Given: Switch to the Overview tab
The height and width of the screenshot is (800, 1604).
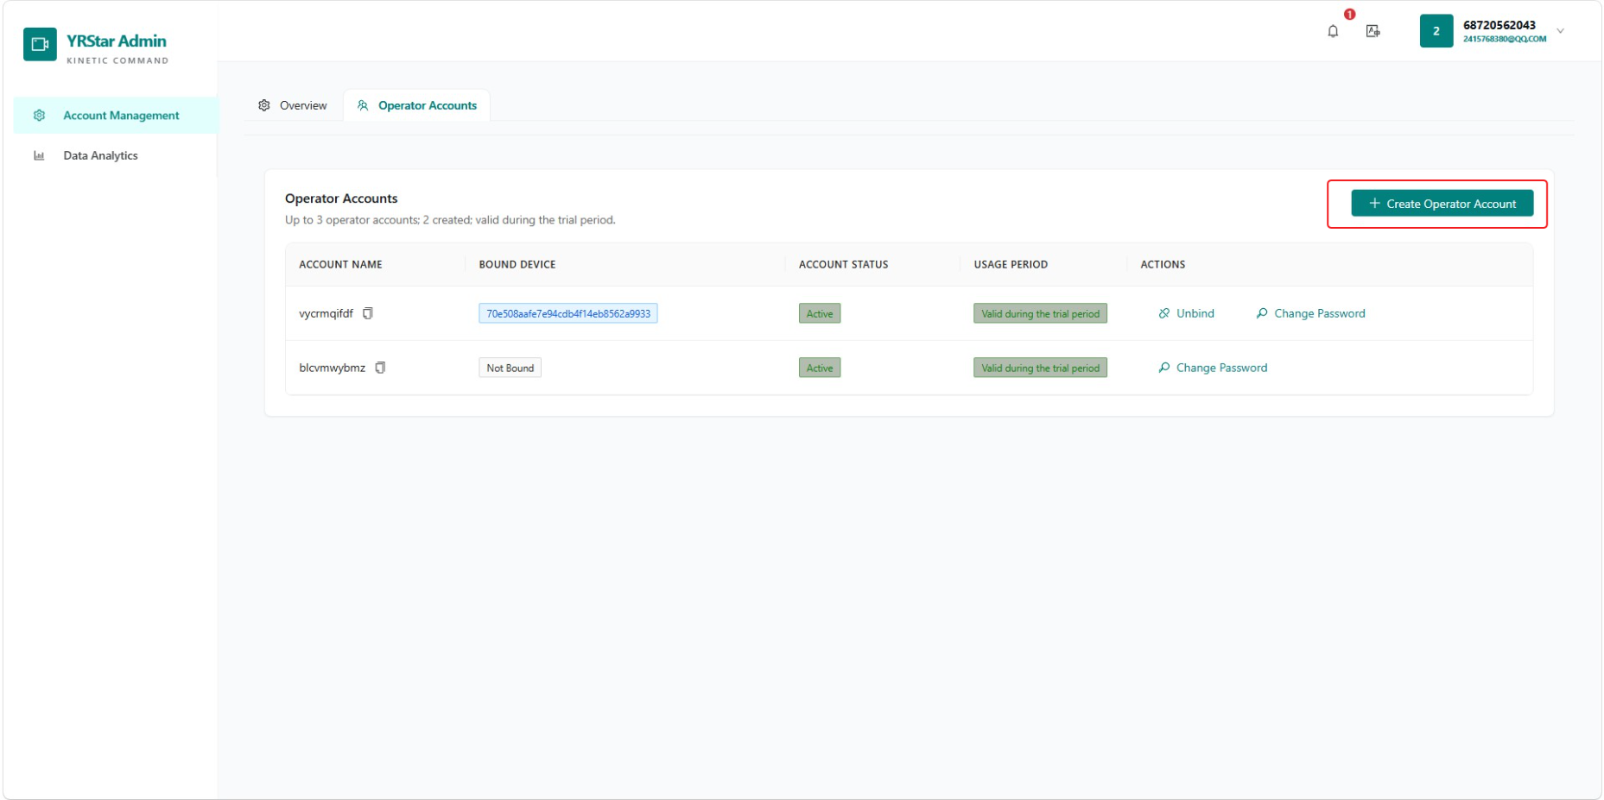Looking at the screenshot, I should 293,105.
